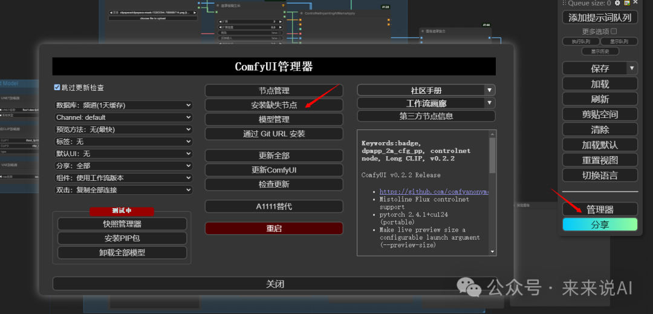Click 清除 button
This screenshot has height=314, width=653.
pos(600,129)
